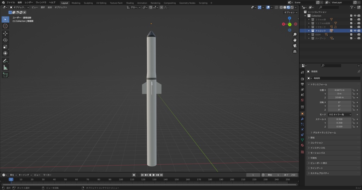This screenshot has width=362, height=190.
Task: Toggle eye visibility for アスロック collection
Action: [355, 31]
